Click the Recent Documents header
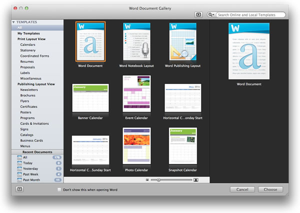The width and height of the screenshot is (300, 213). tap(37, 152)
